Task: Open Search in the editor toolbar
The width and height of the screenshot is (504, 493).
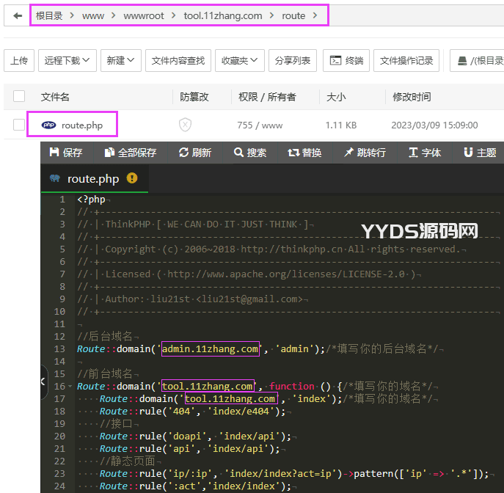Action: (x=250, y=153)
